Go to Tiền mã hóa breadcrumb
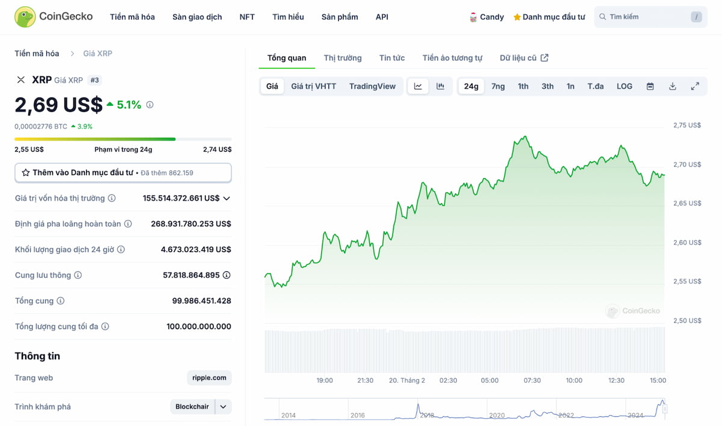722x426 pixels. [x=37, y=54]
